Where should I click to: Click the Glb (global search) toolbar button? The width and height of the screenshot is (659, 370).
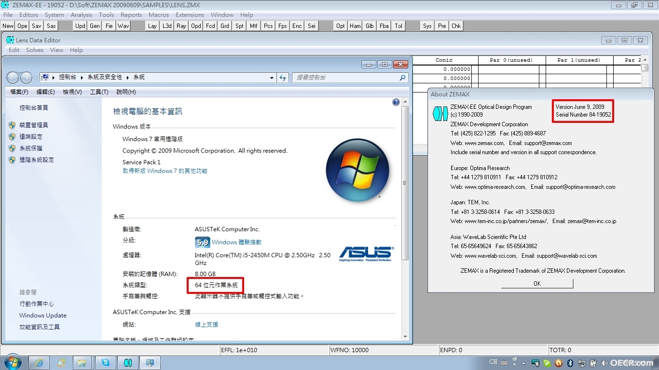click(370, 26)
